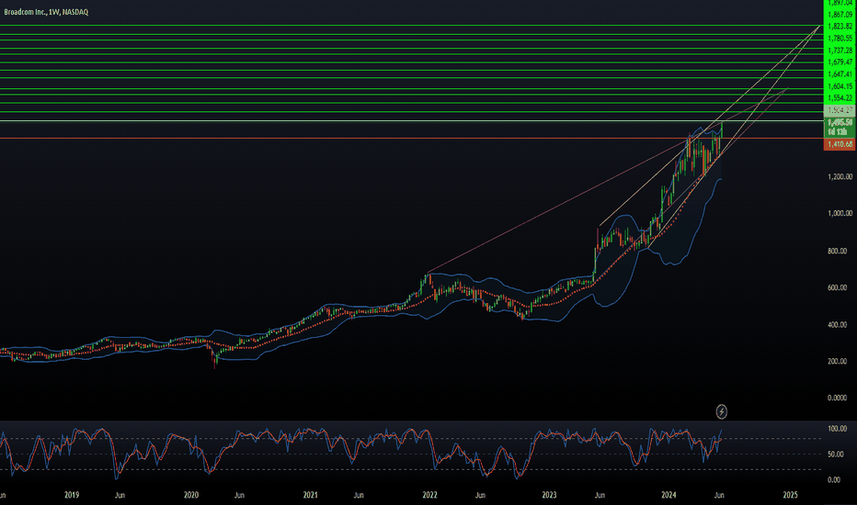Select the 1,823.82 price label
This screenshot has height=505, width=857.
coord(840,27)
